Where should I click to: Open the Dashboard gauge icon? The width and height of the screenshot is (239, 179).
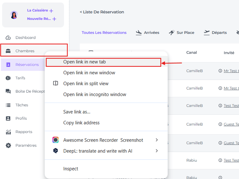8,38
